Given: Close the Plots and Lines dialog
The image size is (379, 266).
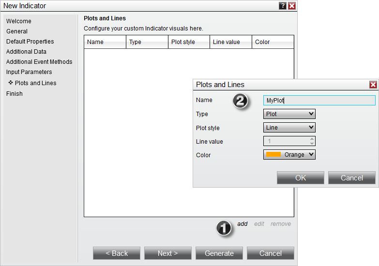Looking at the screenshot, I should pos(373,85).
